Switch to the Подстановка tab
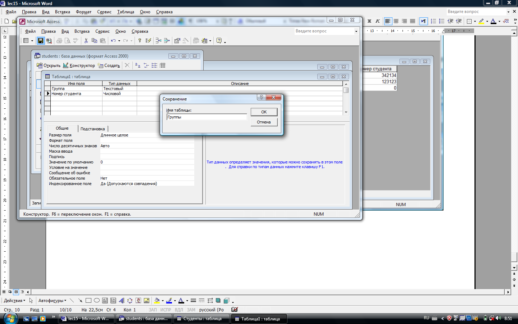518x324 pixels. 93,129
